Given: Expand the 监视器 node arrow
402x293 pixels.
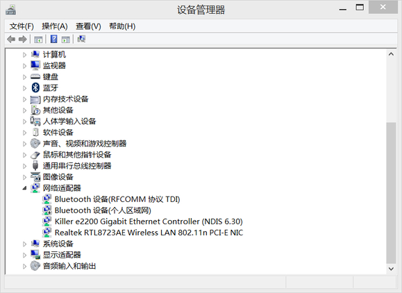Looking at the screenshot, I should pos(24,66).
